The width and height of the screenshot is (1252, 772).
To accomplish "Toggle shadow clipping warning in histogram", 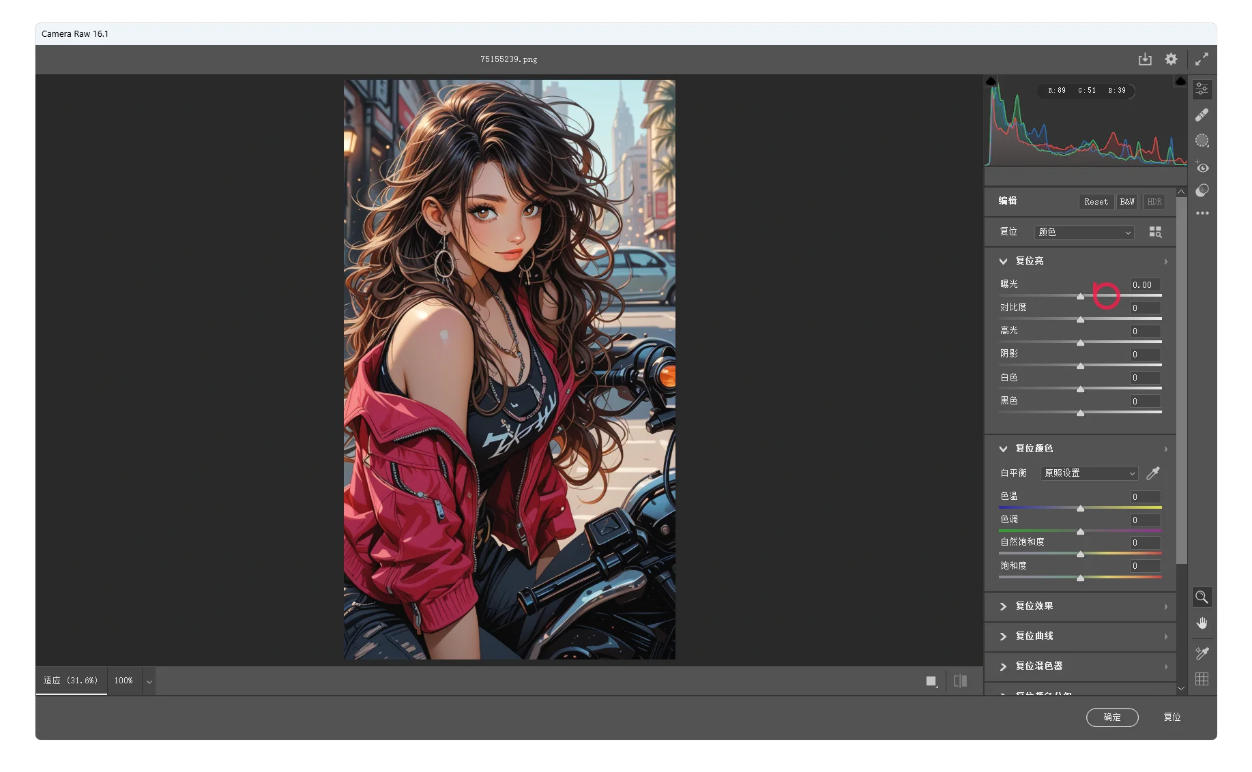I will point(991,82).
